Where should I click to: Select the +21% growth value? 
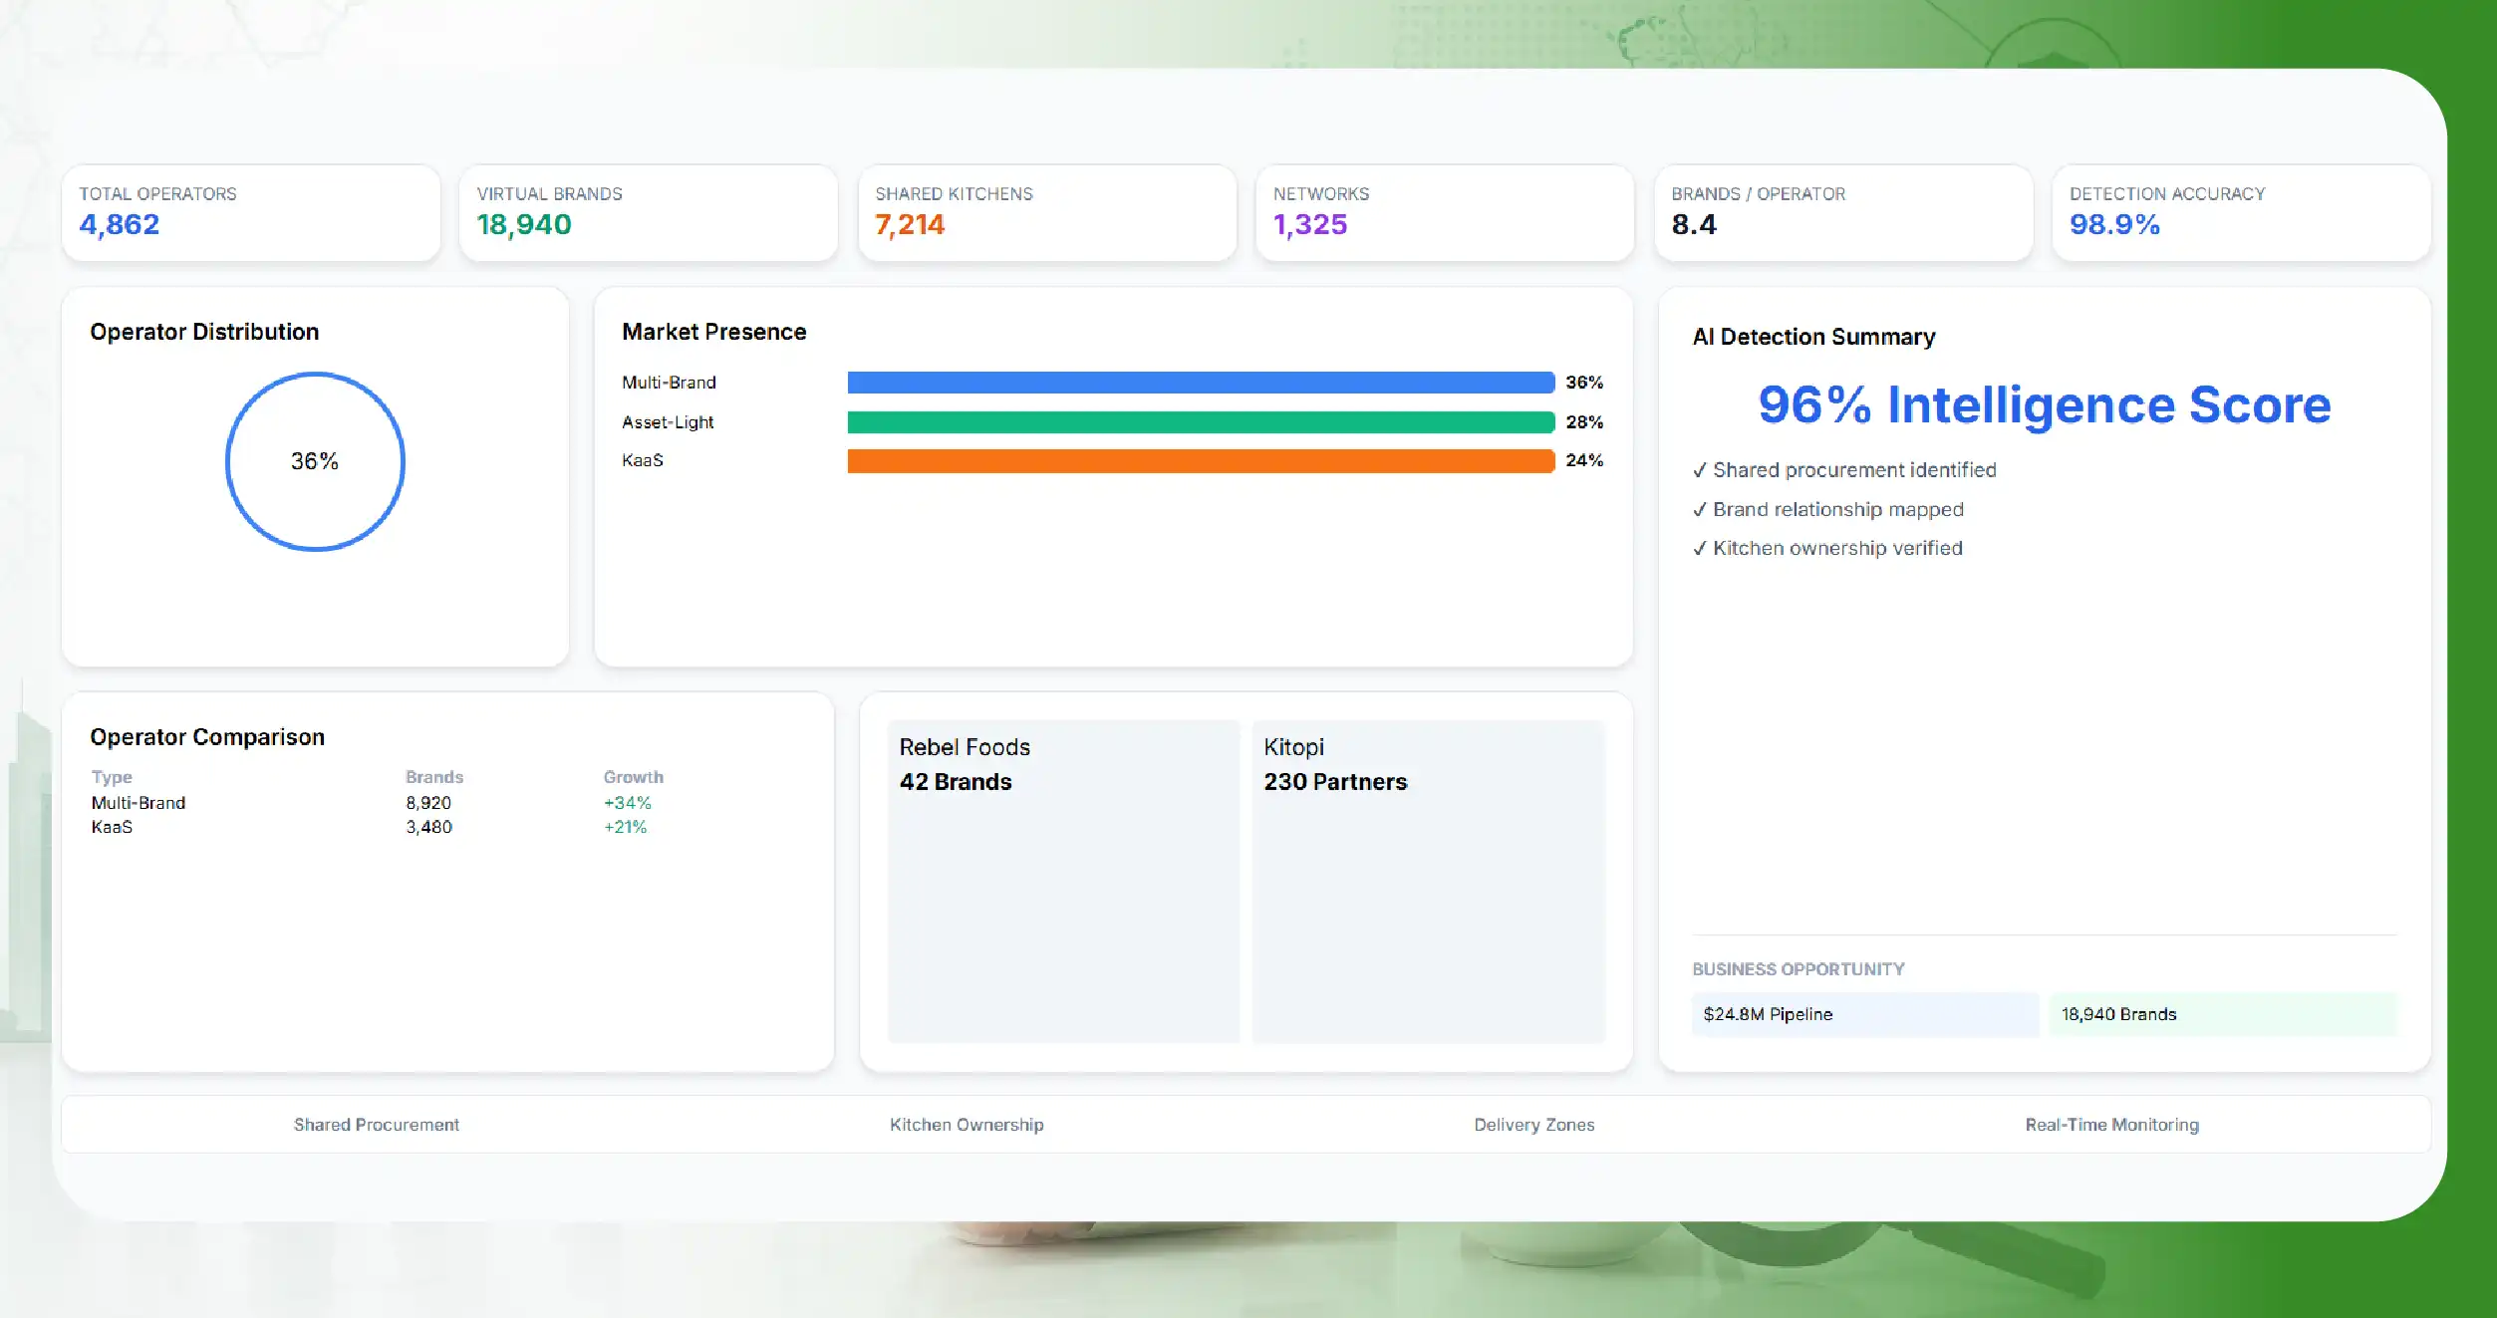pos(626,827)
